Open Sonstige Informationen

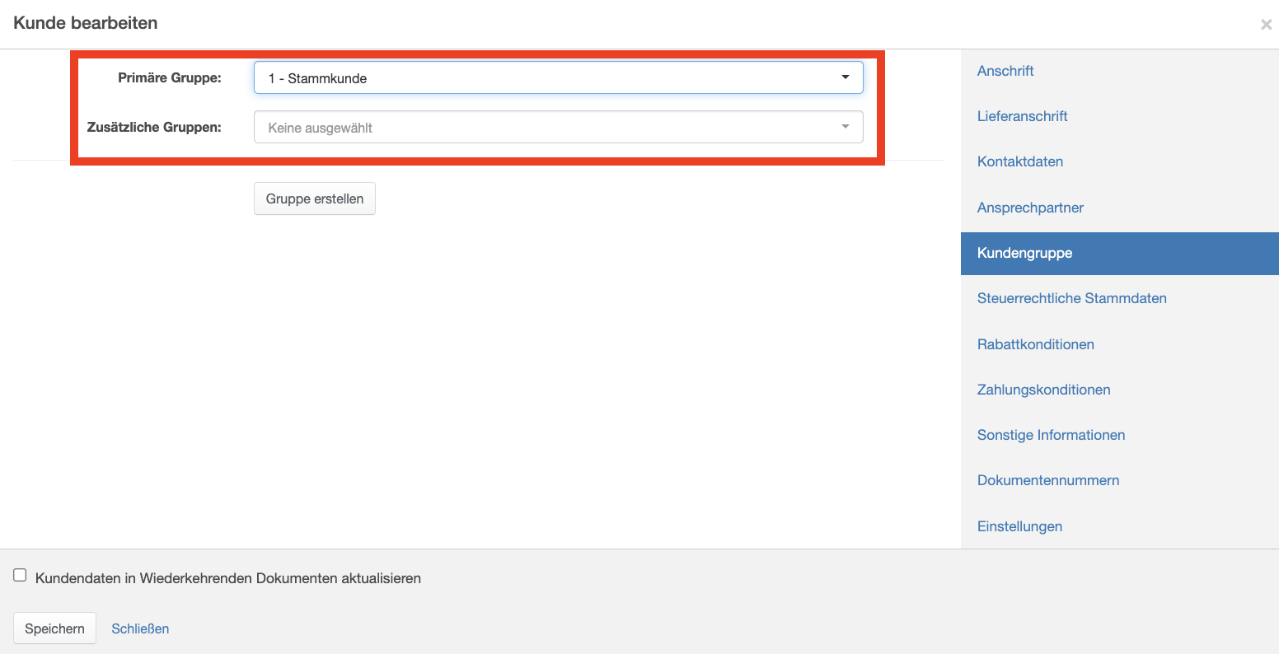click(1051, 435)
